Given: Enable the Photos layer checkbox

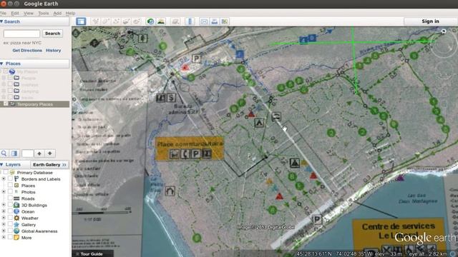Looking at the screenshot, I should (x=10, y=192).
